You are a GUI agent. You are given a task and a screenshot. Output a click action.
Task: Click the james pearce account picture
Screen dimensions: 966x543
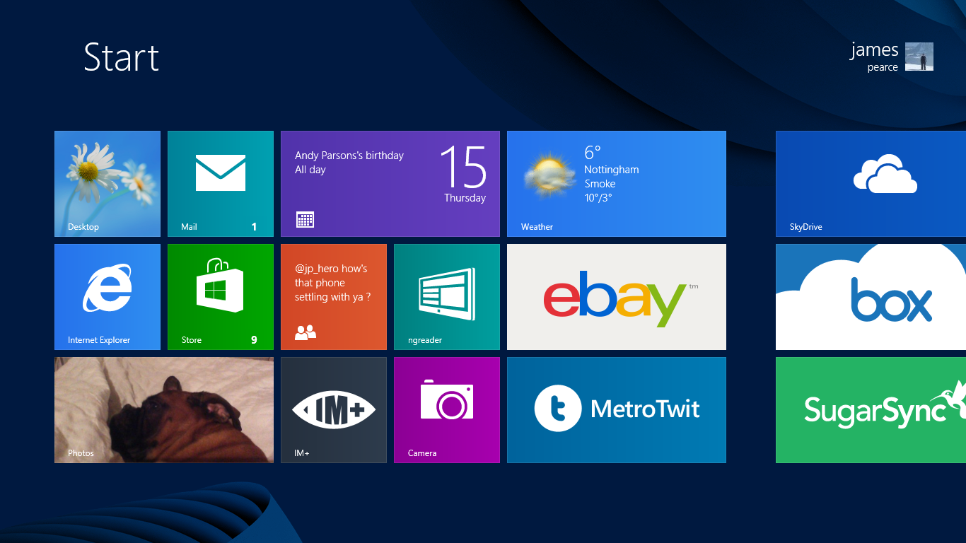(x=919, y=57)
